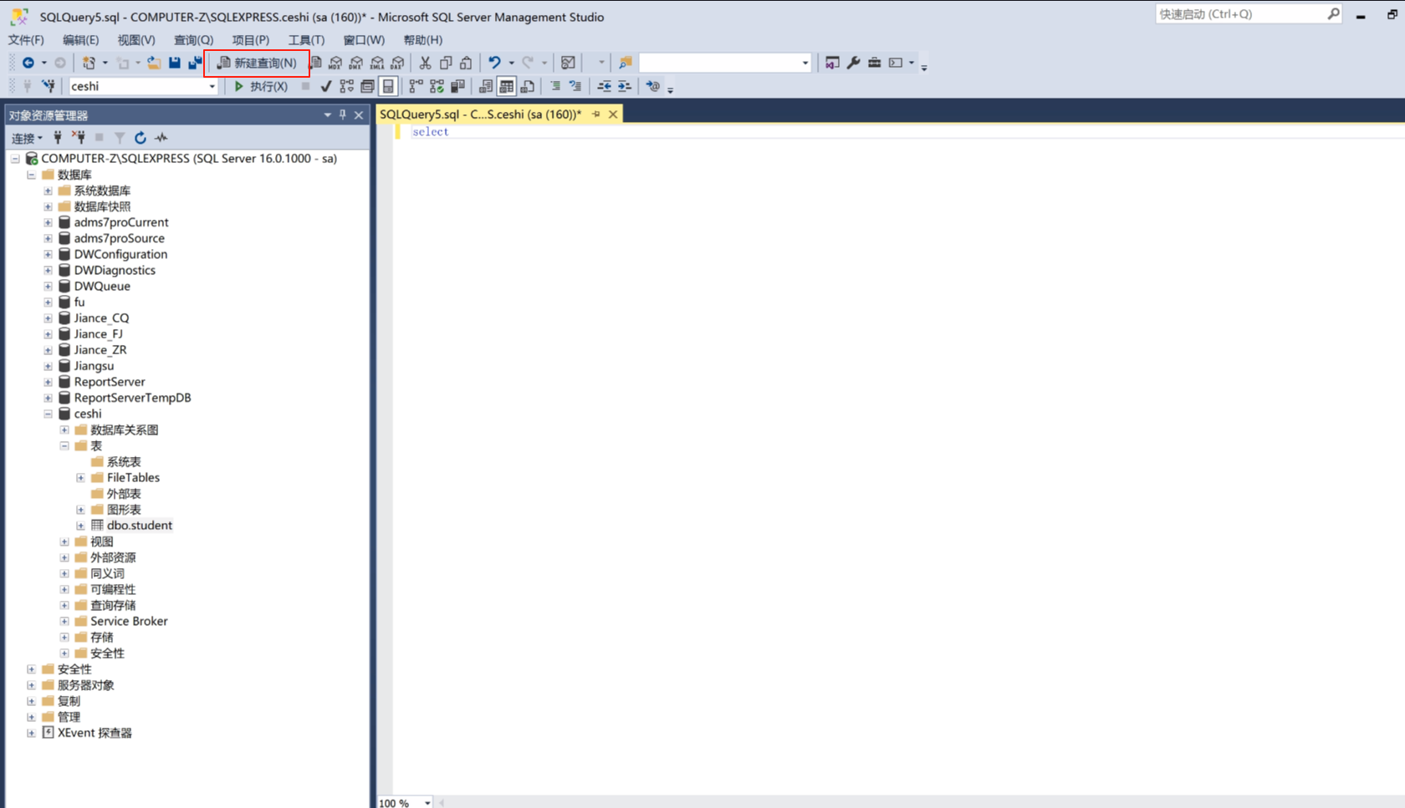Screen dimensions: 1405x808
Task: Click the Cut scissors icon
Action: (425, 63)
